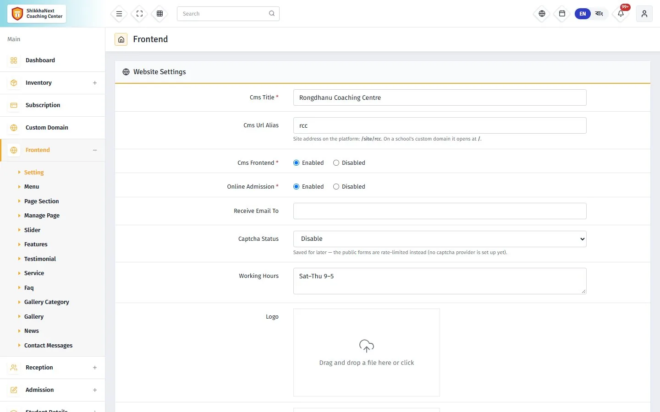Image resolution: width=660 pixels, height=412 pixels.
Task: Switch language to Bangla
Action: pos(599,14)
